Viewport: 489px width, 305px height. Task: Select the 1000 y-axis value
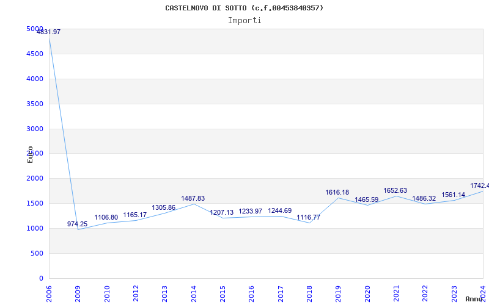click(x=35, y=228)
